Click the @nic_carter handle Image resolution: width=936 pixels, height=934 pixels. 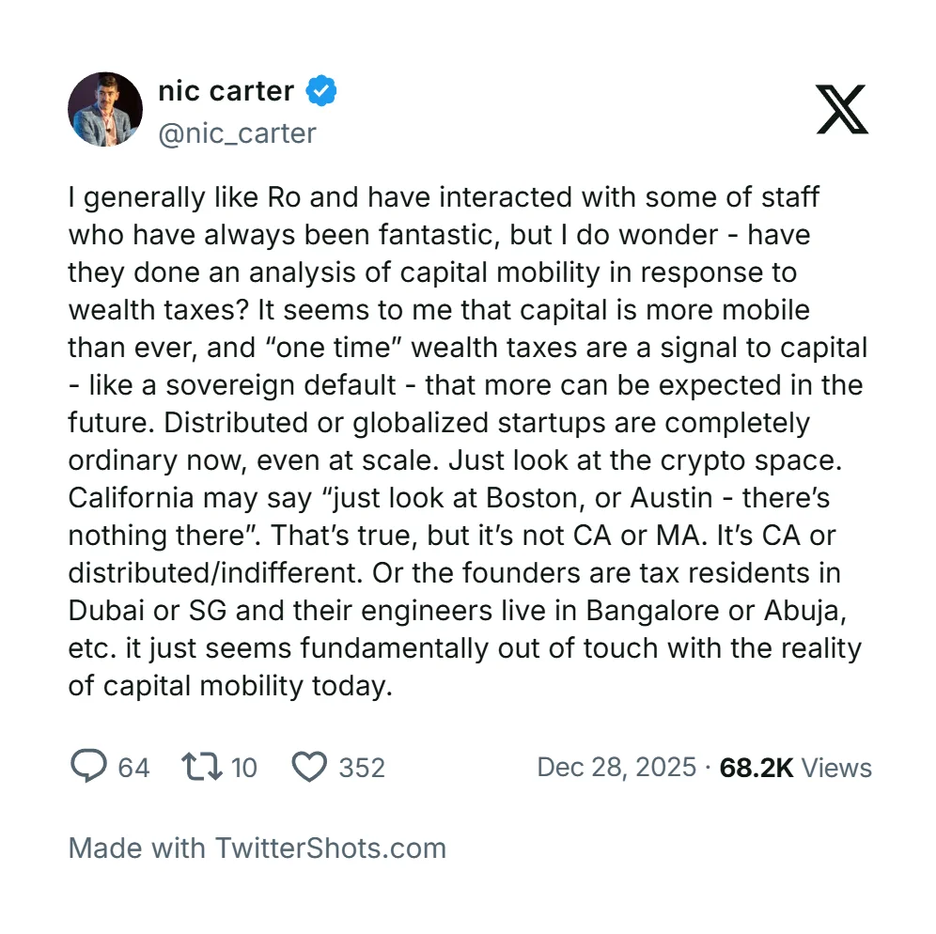point(237,133)
